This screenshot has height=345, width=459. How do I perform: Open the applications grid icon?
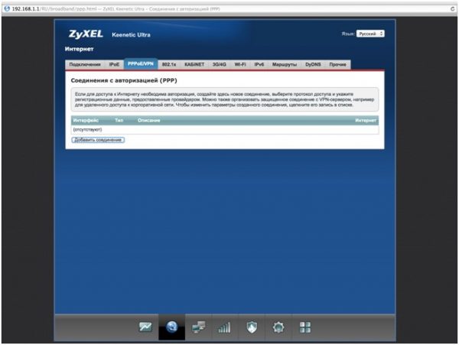tap(305, 327)
